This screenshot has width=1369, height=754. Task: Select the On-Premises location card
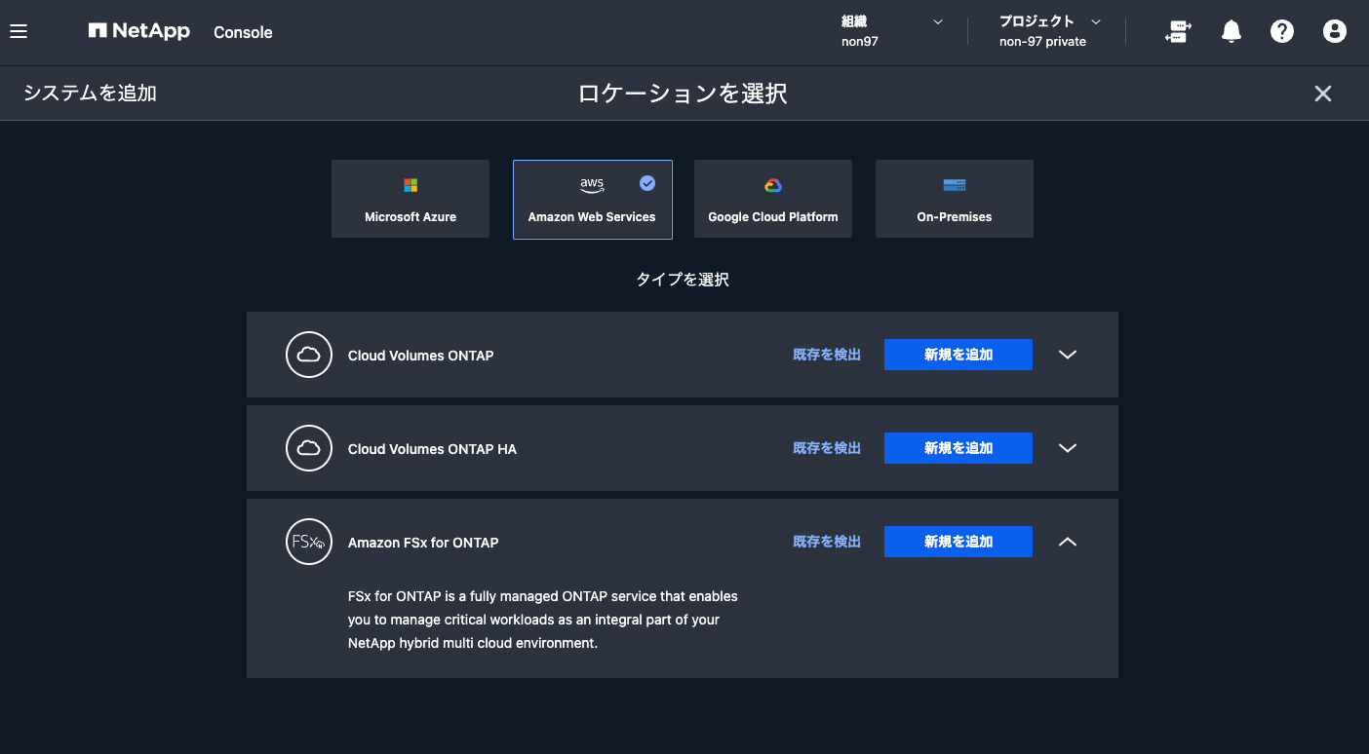click(x=955, y=199)
